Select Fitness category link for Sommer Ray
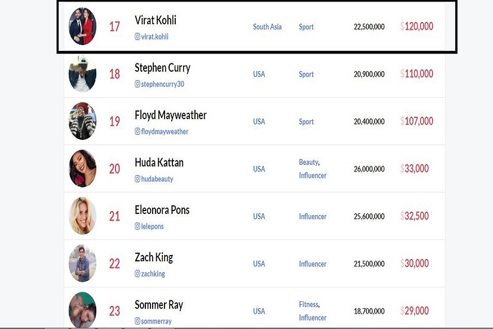Screen dimensions: 493x329 309,304
